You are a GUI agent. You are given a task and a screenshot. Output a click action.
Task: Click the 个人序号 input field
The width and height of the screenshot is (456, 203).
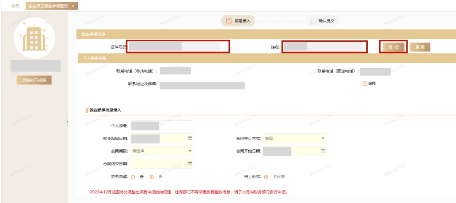tap(162, 126)
